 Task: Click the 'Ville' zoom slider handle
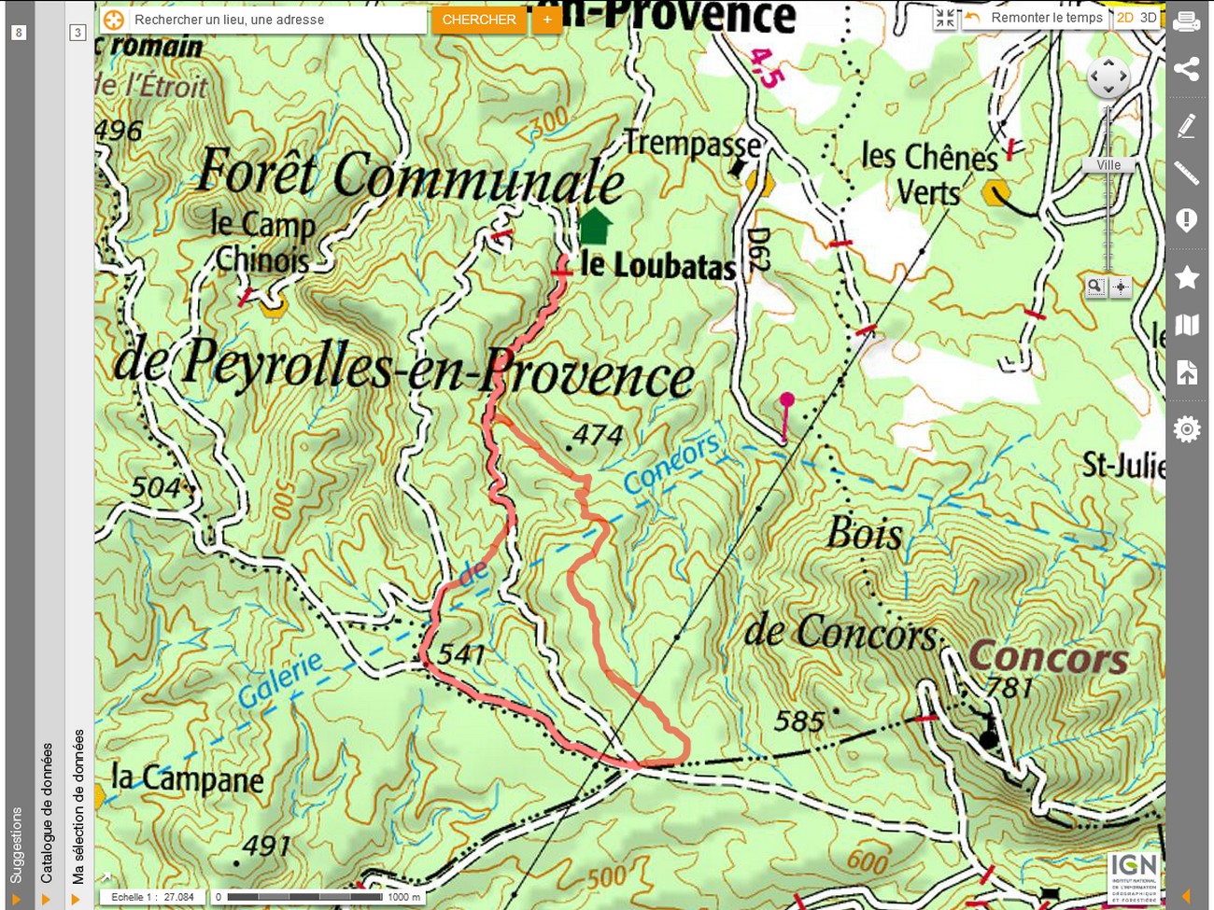1108,165
